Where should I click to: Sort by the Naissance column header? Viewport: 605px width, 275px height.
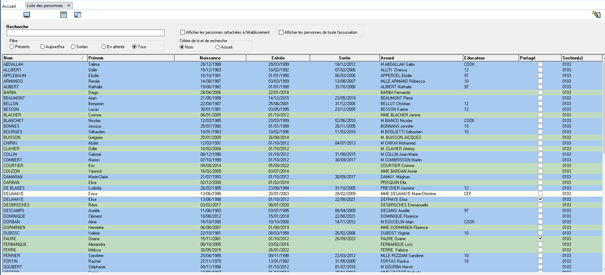point(210,58)
